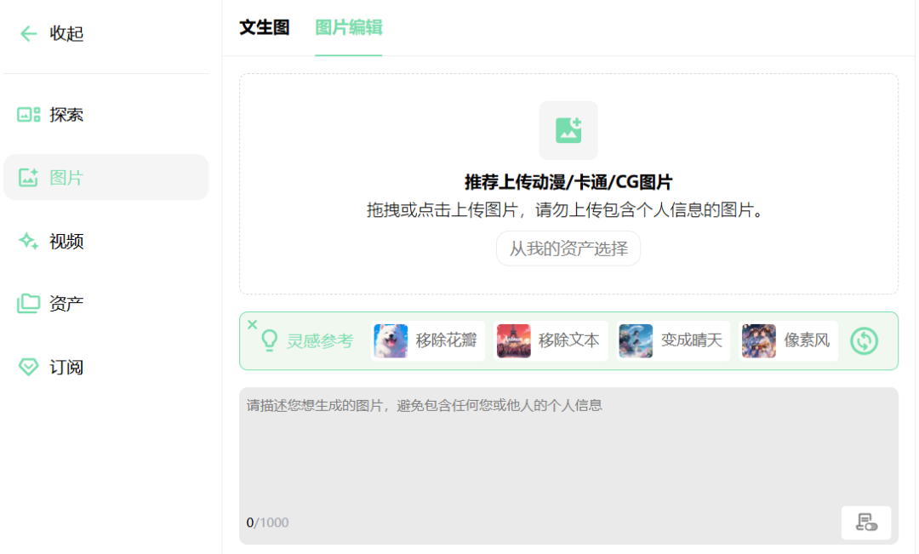Refresh inspiration examples with the circular arrows icon
Image resolution: width=919 pixels, height=554 pixels.
[865, 340]
